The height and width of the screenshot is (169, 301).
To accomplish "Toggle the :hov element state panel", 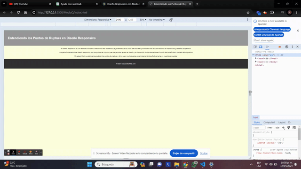I will (269, 128).
